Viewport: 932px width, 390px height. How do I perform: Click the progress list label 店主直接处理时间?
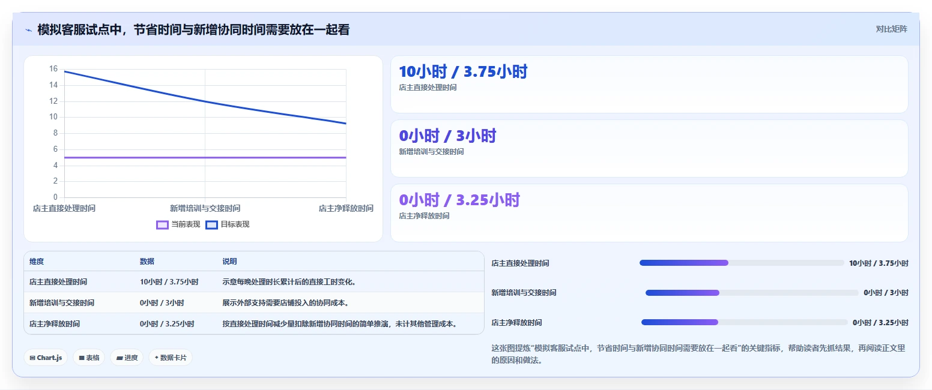point(520,263)
